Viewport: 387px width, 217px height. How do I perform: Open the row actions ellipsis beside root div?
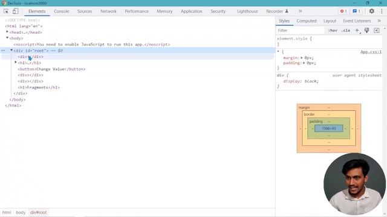(x=3, y=51)
